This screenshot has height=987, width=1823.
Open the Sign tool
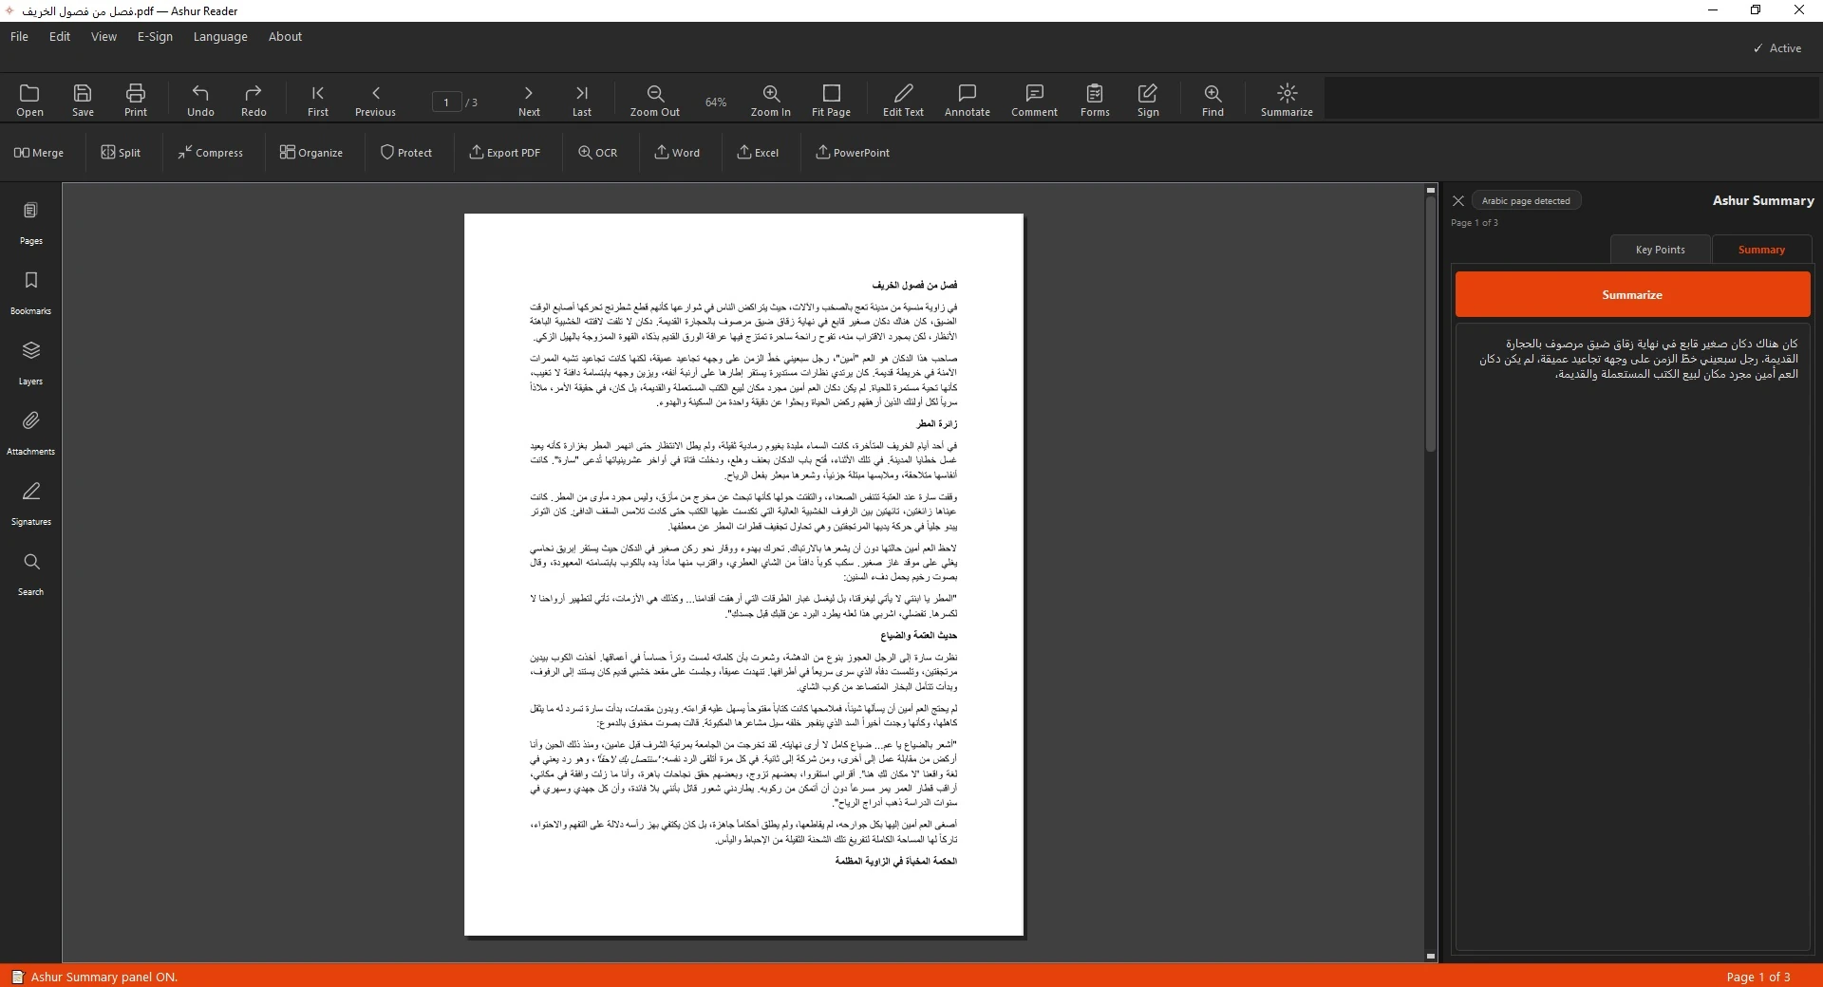click(x=1148, y=100)
